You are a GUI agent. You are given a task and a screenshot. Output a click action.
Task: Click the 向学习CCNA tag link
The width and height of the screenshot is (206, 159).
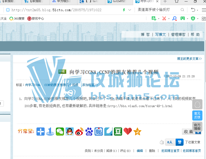click(x=33, y=85)
